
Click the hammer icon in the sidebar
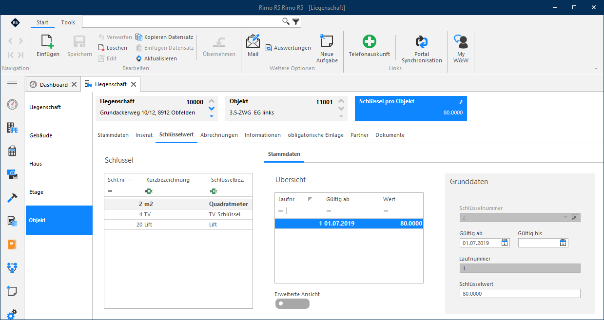click(12, 198)
